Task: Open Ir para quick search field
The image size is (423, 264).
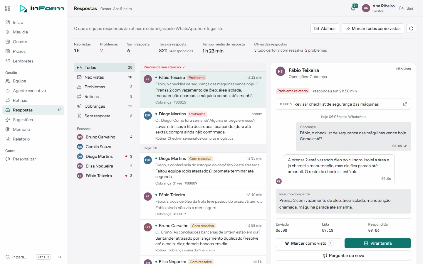Action: 28,257
